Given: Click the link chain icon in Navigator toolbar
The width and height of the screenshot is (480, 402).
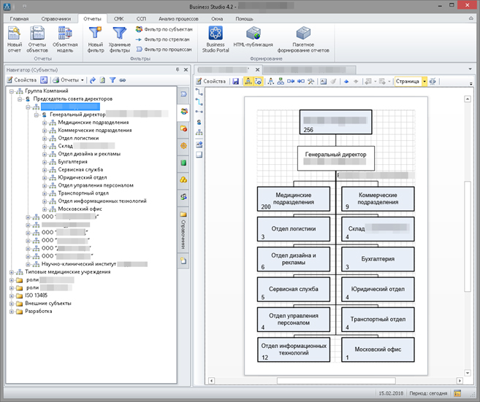Looking at the screenshot, I should coord(122,80).
